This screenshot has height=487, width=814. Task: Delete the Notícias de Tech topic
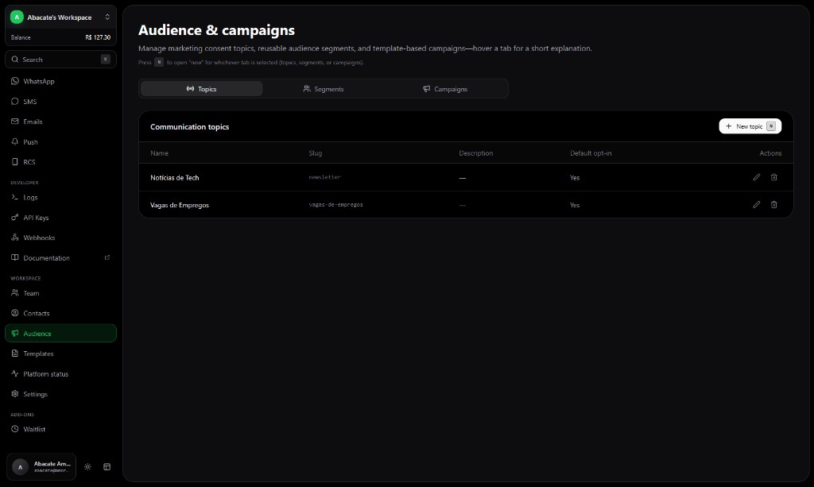(773, 177)
